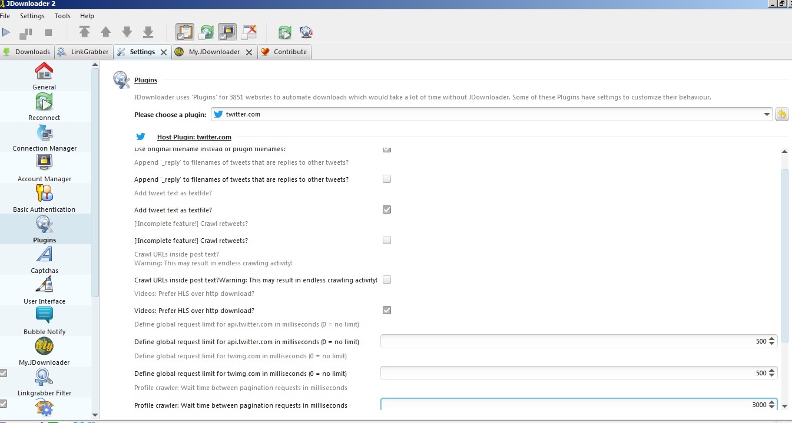Open the Help menu
792x423 pixels.
tap(87, 16)
